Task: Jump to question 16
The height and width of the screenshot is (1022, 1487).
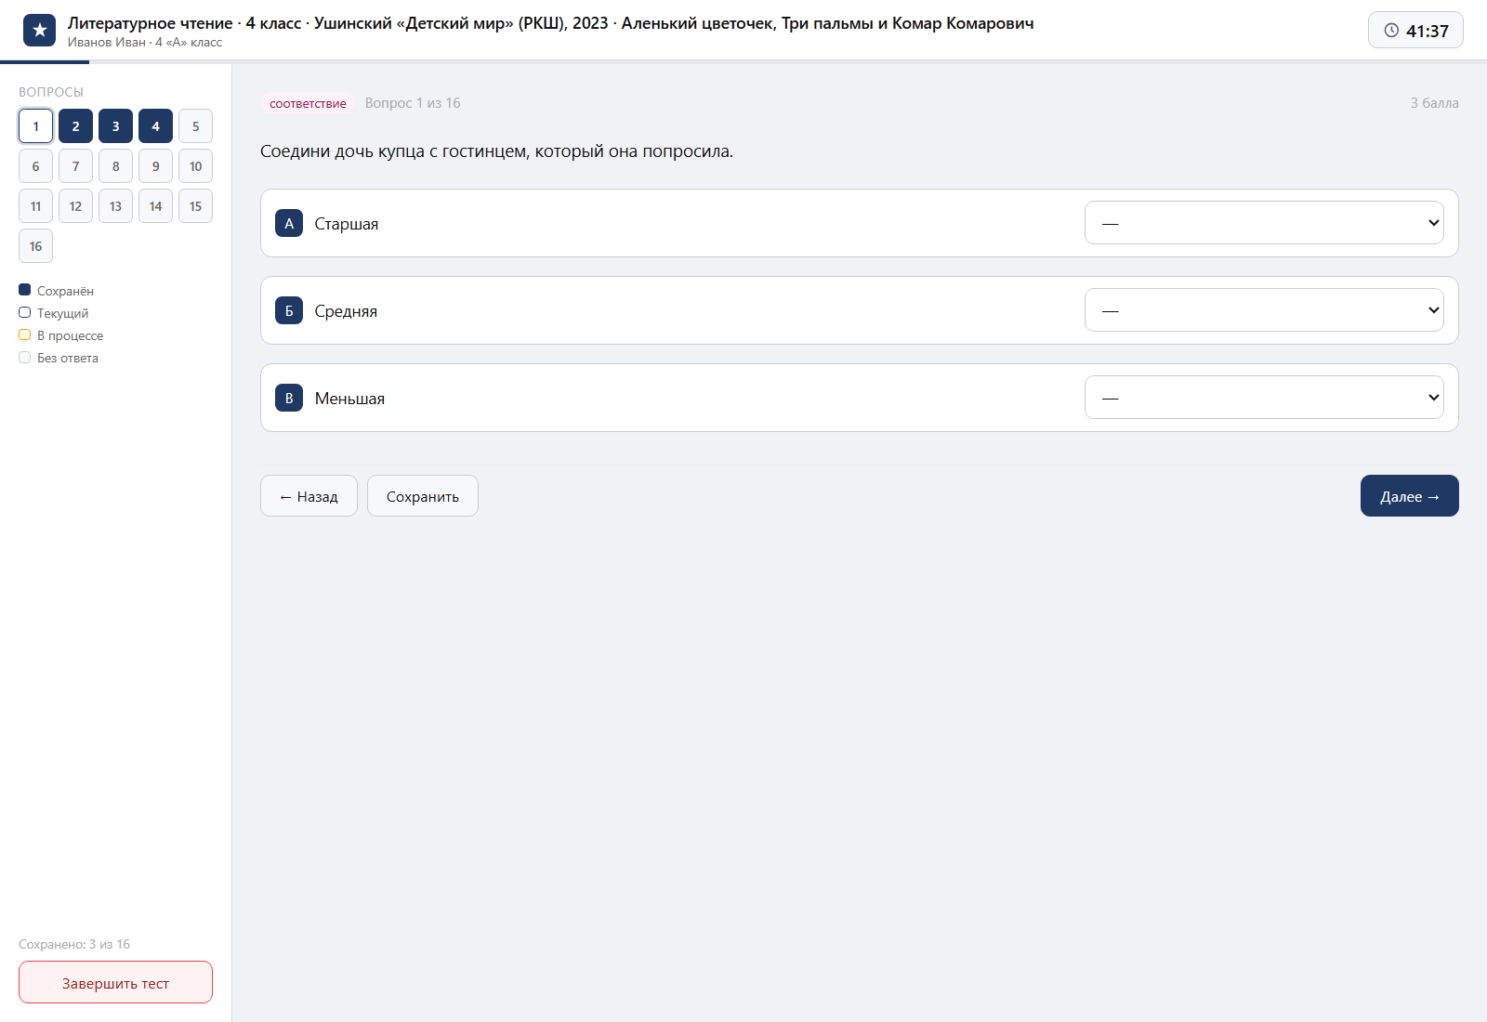Action: point(35,246)
